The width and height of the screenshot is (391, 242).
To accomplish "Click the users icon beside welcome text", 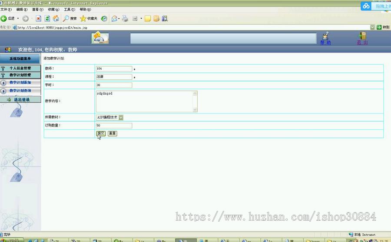I will (x=8, y=49).
